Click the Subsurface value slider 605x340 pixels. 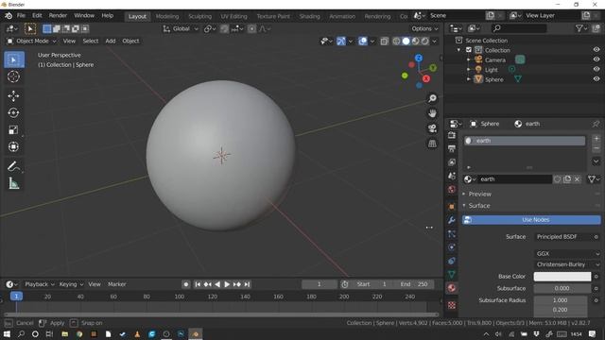[x=562, y=288]
